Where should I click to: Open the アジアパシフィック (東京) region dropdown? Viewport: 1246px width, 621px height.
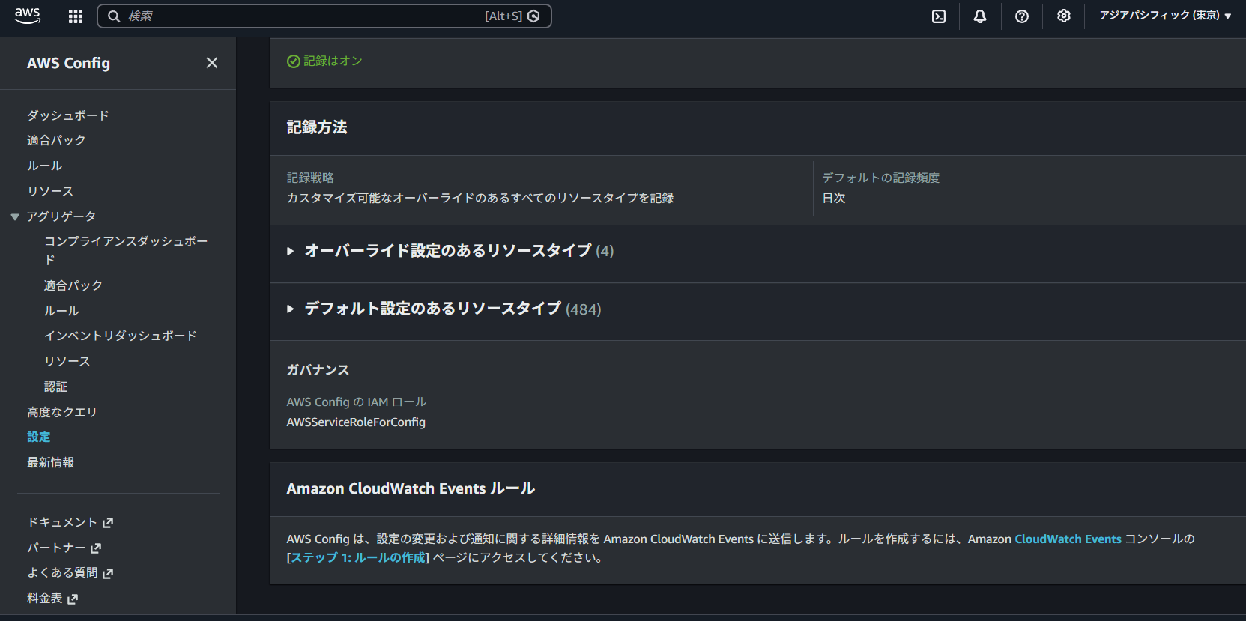coord(1164,16)
